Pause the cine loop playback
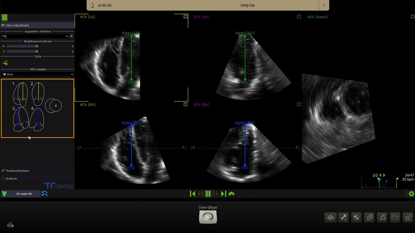This screenshot has height=233, width=415. [208, 194]
